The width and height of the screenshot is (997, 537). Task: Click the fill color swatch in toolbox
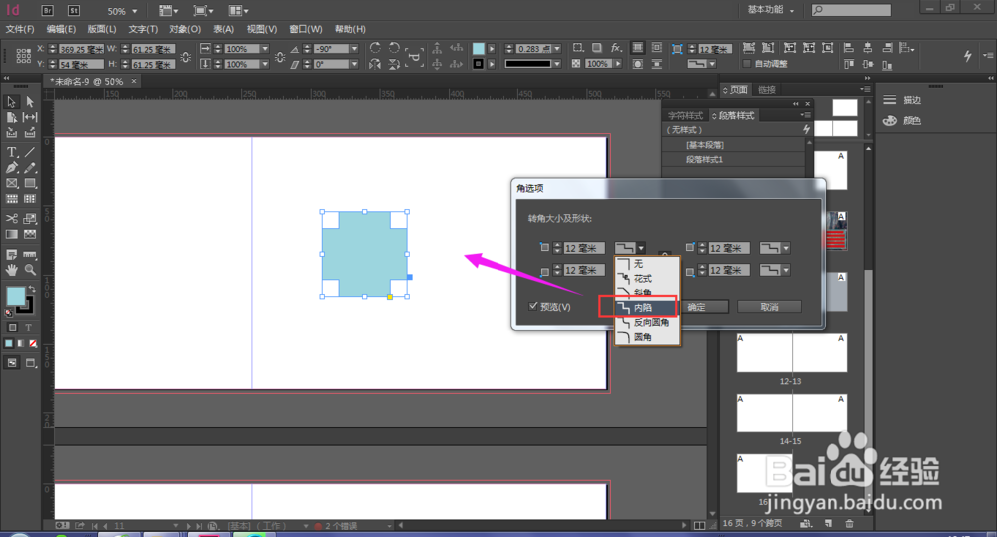[15, 296]
